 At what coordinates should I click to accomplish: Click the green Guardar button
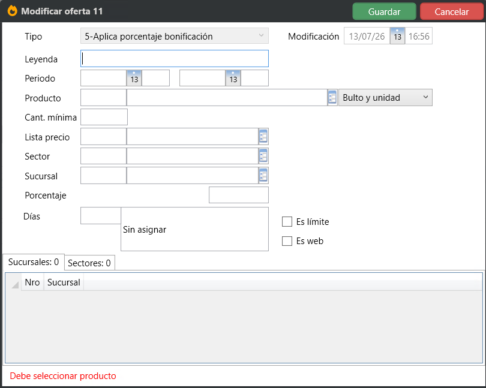tap(385, 11)
